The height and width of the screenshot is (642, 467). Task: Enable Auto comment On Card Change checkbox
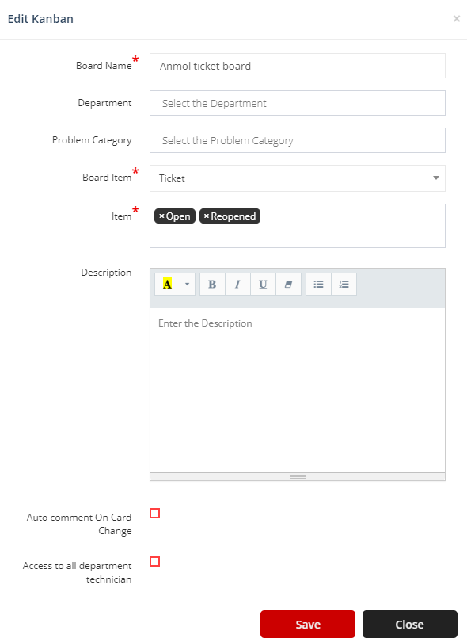[x=154, y=513]
